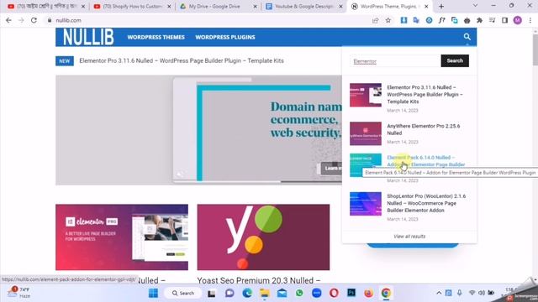This screenshot has height=302, width=538.
Task: Open Opera browser from taskbar
Action: (x=334, y=293)
